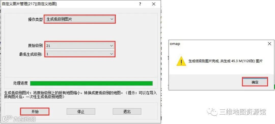The height and width of the screenshot is (124, 275).
Task: Expand the 原始级别 dropdown showing 21
Action: [x=80, y=46]
